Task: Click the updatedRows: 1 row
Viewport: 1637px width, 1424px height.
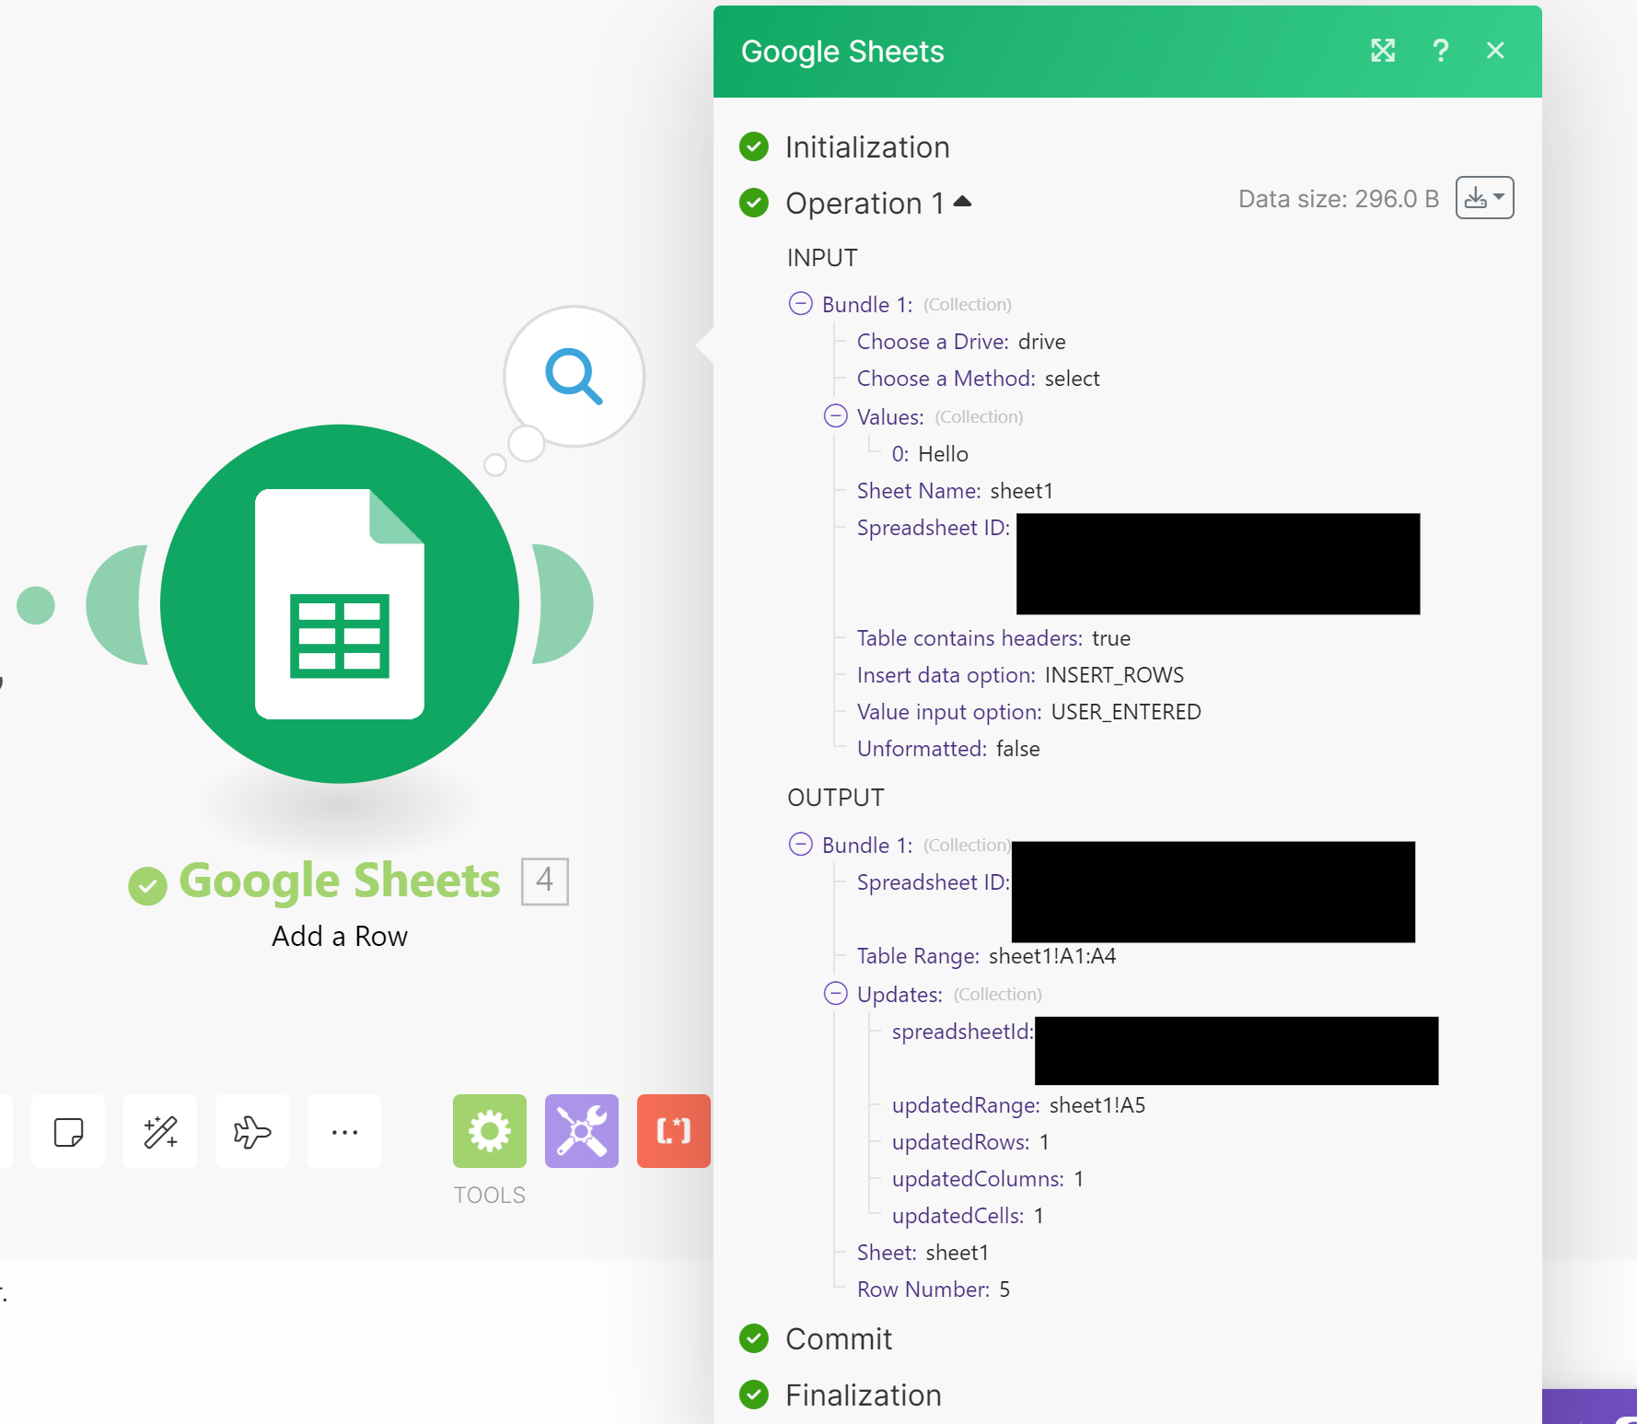Action: (970, 1142)
